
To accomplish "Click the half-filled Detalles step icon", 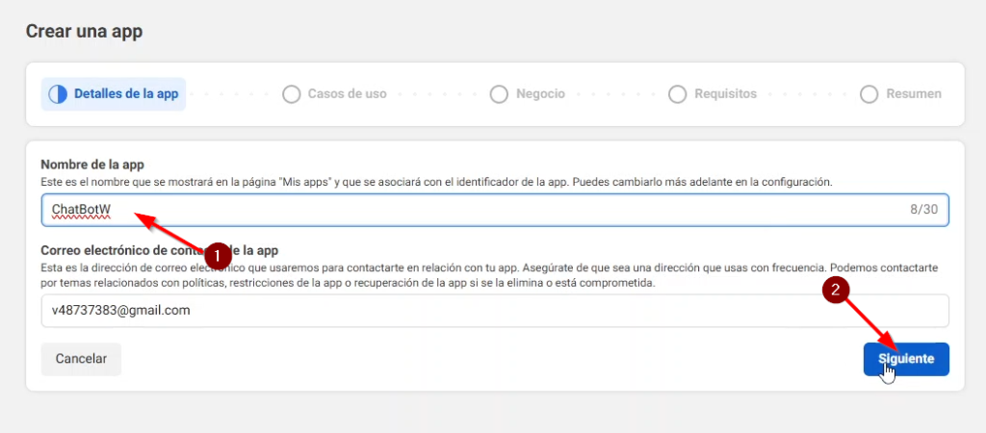I will pos(58,94).
